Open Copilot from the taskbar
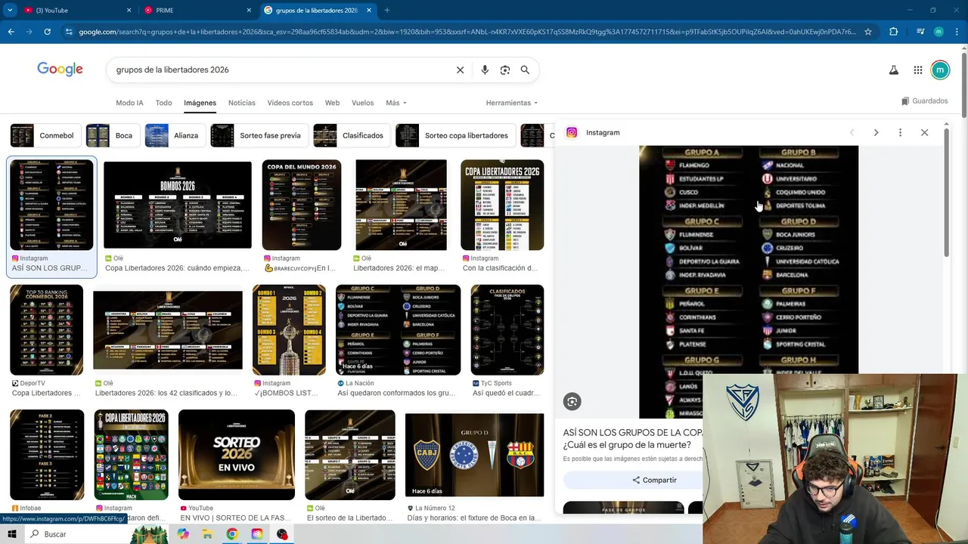 pos(183,534)
